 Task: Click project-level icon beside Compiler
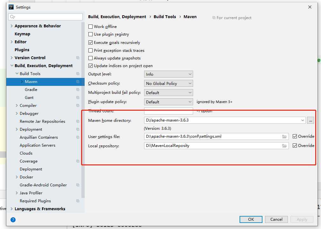coord(78,106)
